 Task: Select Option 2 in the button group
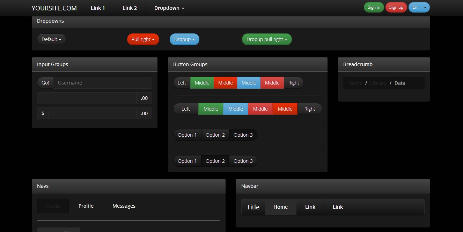tap(215, 135)
